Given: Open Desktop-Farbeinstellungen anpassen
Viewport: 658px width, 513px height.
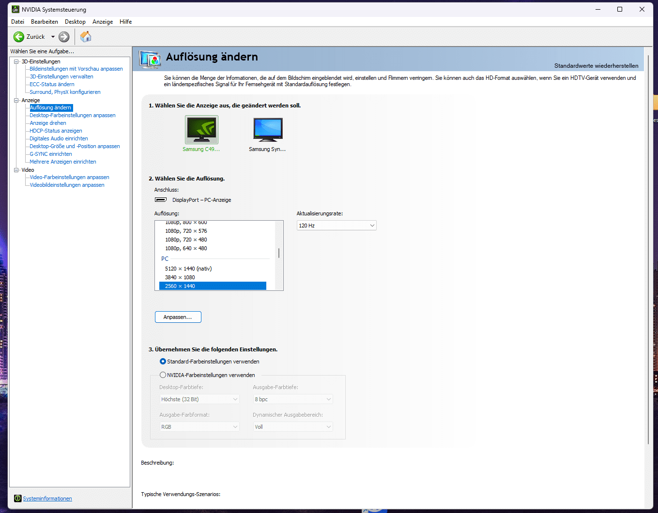Looking at the screenshot, I should [73, 115].
